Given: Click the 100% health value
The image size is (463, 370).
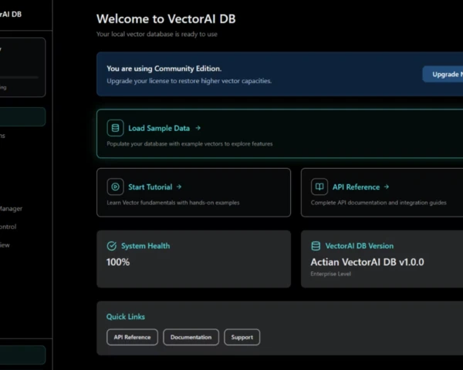Looking at the screenshot, I should pos(118,262).
